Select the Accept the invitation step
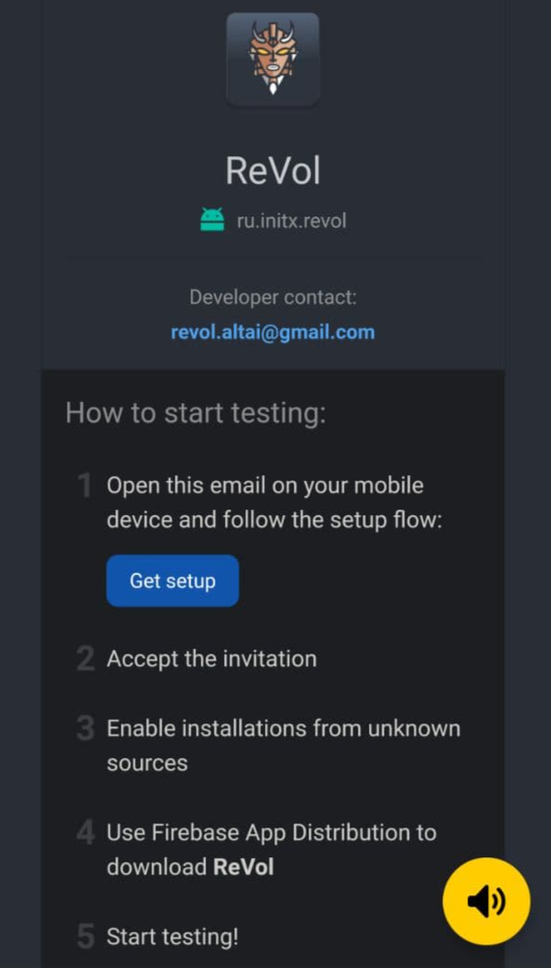The height and width of the screenshot is (968, 551). (212, 658)
